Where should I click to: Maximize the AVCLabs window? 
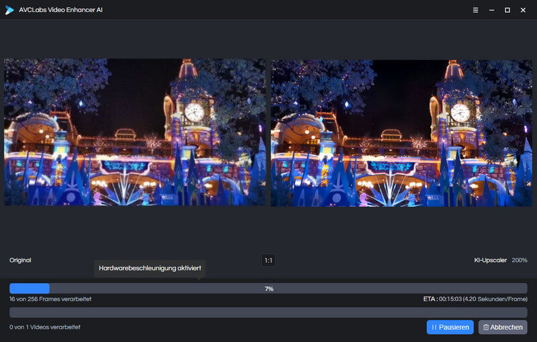[507, 10]
